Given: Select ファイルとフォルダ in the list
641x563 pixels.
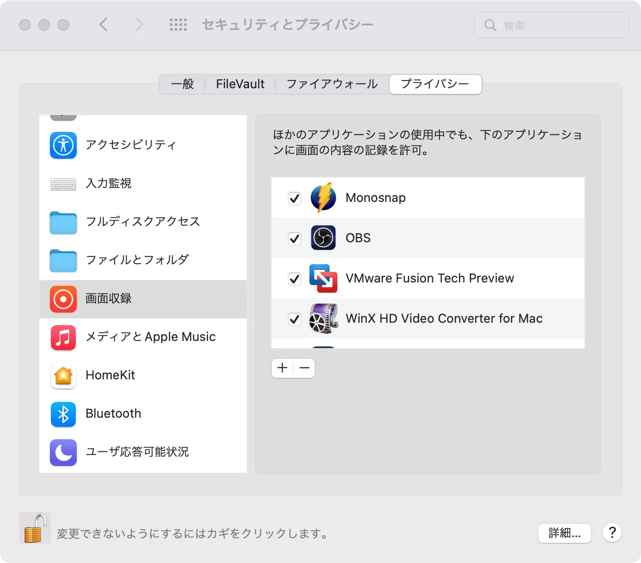Looking at the screenshot, I should coord(143,260).
